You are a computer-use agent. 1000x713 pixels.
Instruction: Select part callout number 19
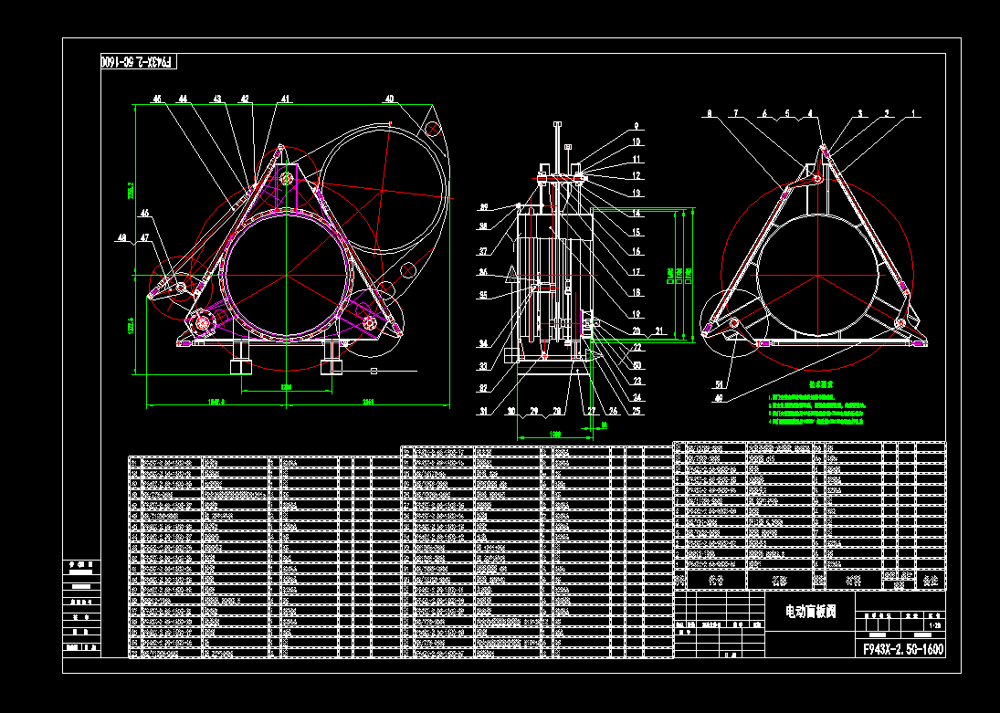pos(637,314)
